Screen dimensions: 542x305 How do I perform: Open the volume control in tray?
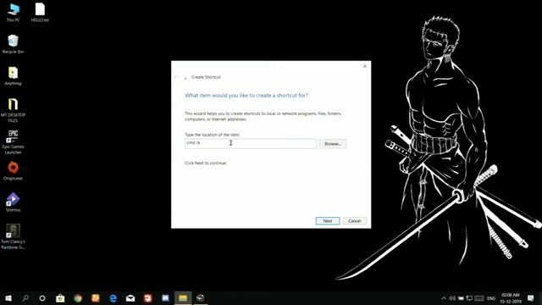point(452,298)
